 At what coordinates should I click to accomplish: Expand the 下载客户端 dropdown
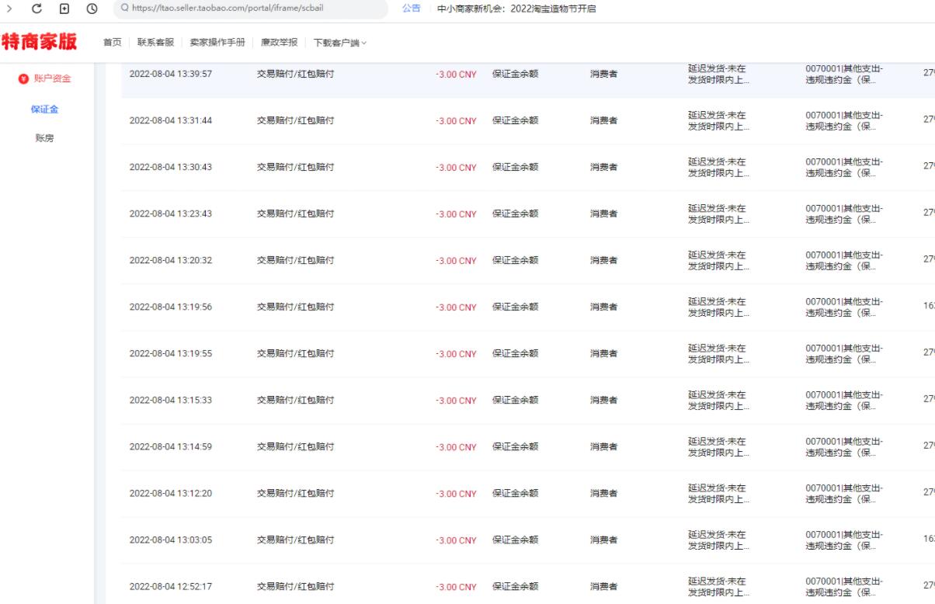(x=340, y=42)
